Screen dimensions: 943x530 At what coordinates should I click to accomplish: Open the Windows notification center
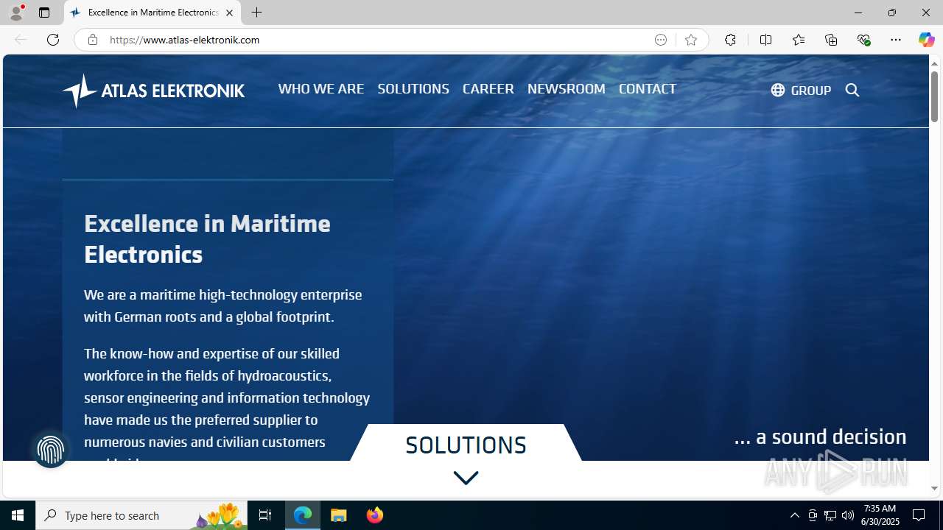[x=919, y=515]
